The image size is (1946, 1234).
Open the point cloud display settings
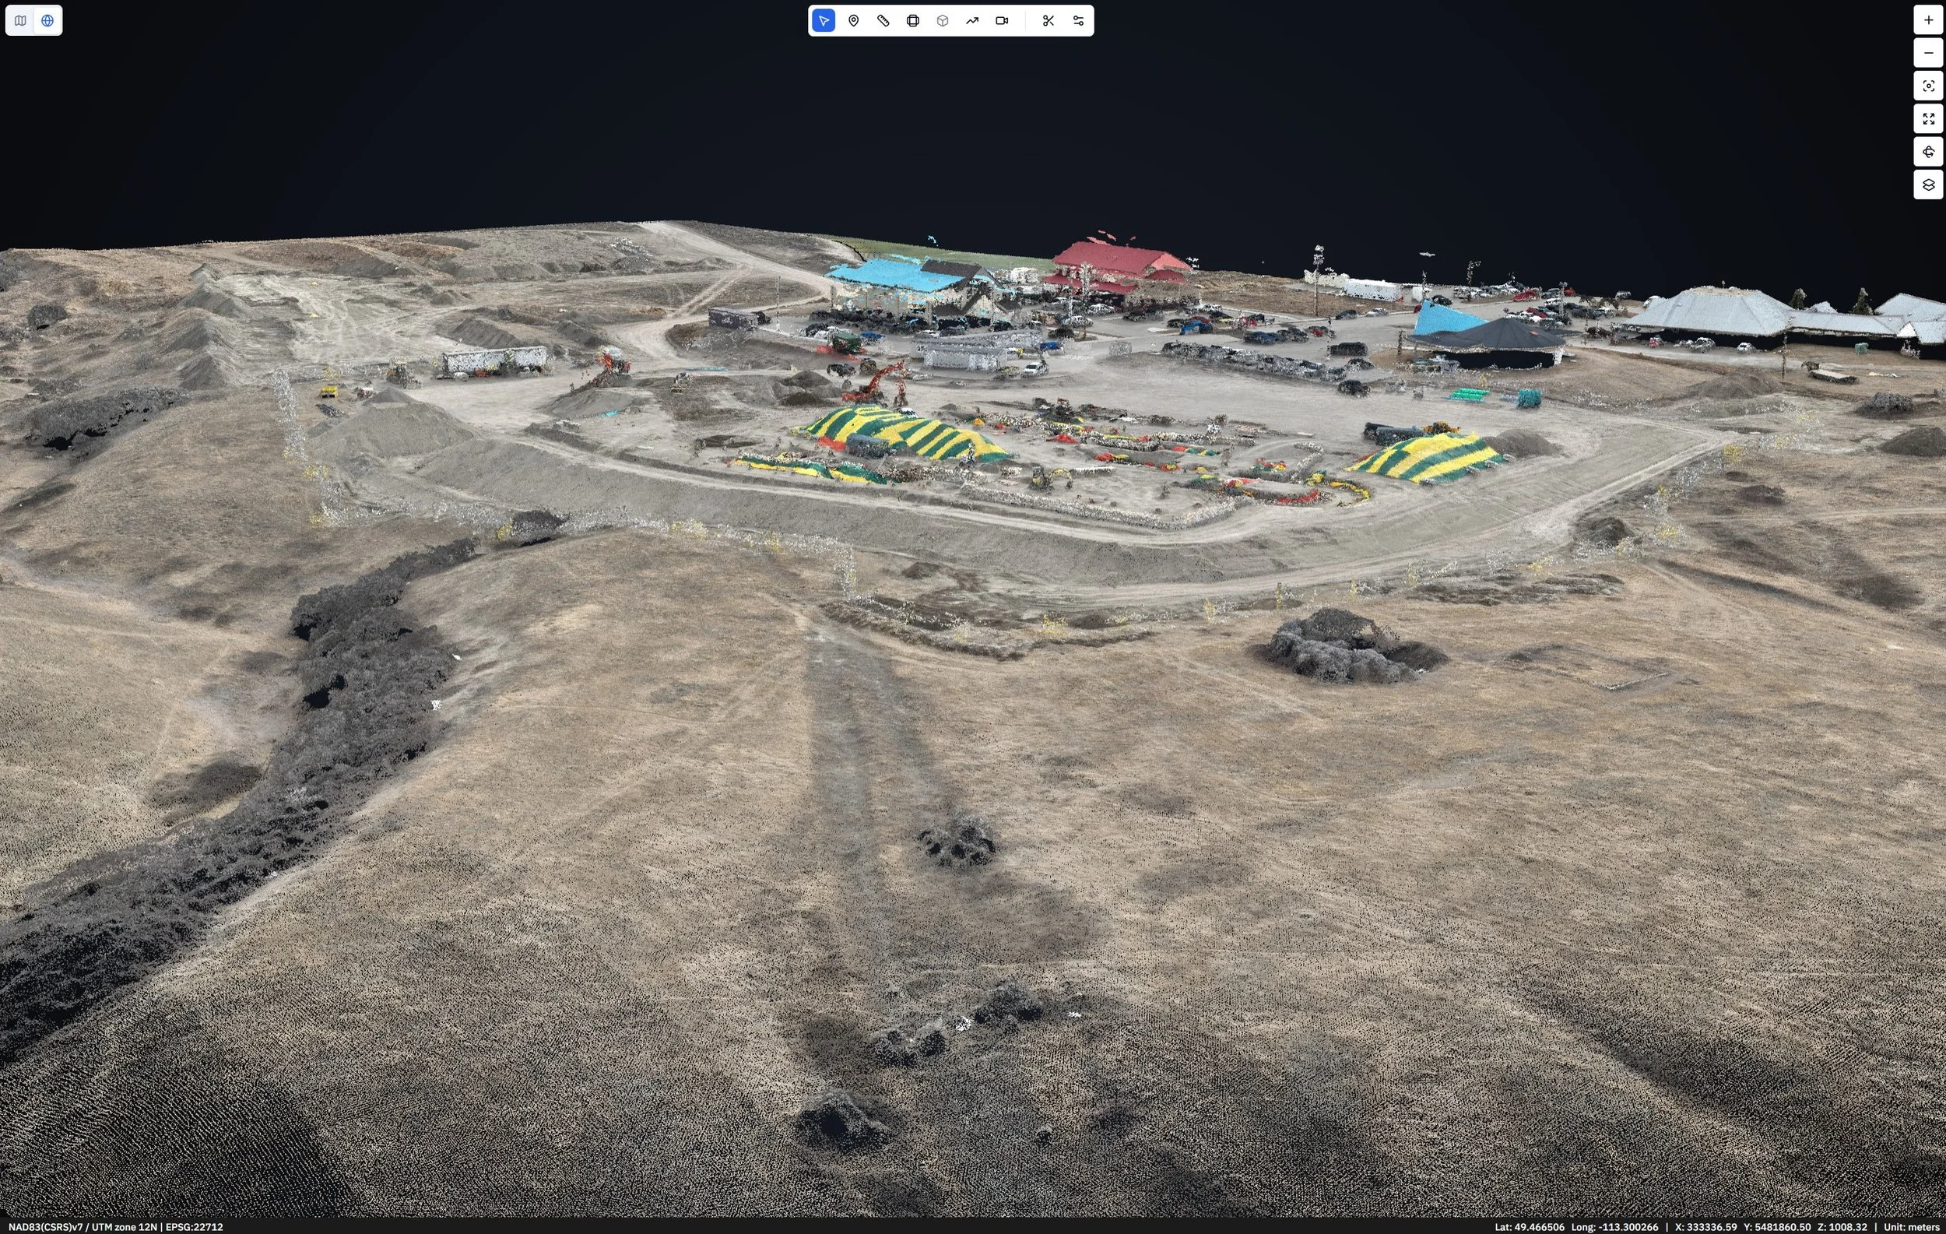1077,20
